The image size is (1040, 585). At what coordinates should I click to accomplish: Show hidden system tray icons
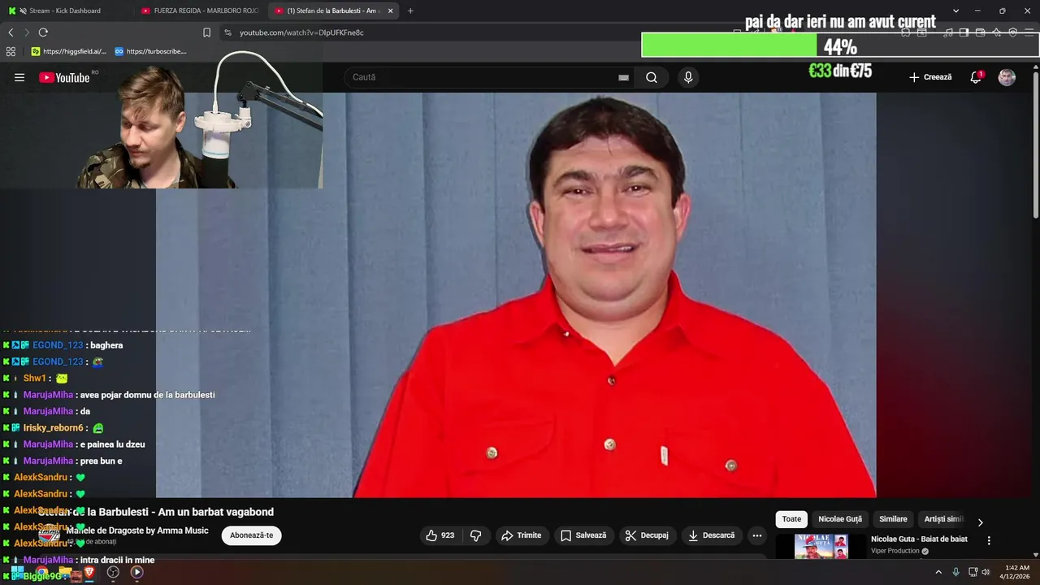[938, 572]
